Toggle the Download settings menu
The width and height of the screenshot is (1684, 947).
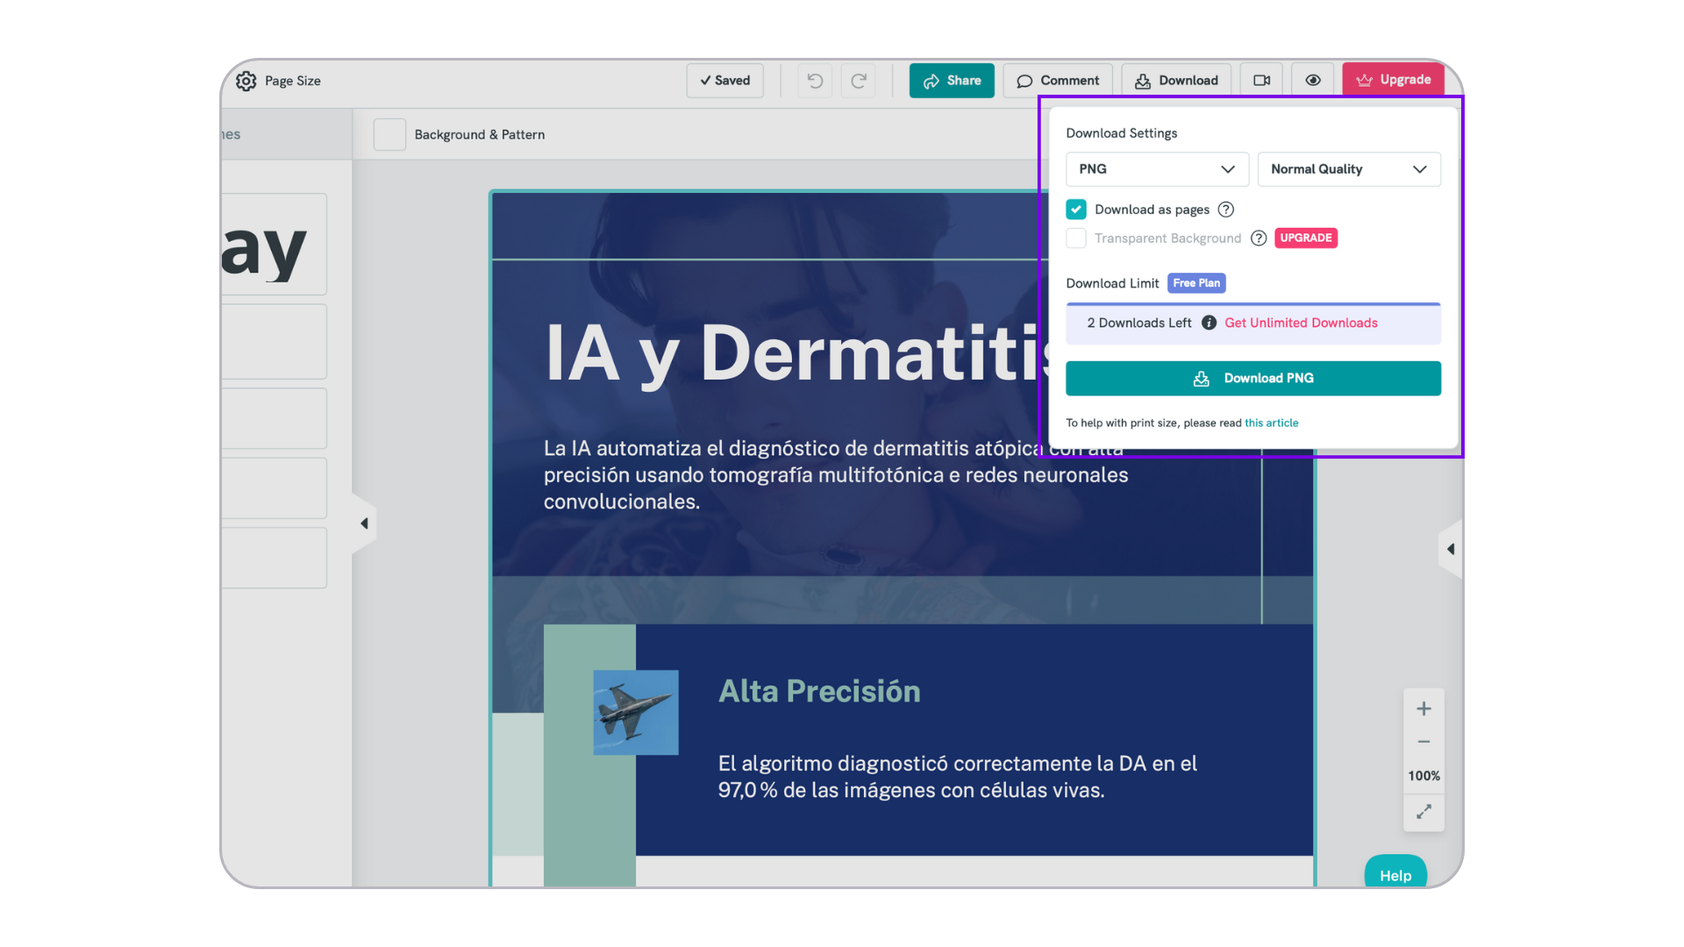click(x=1176, y=81)
